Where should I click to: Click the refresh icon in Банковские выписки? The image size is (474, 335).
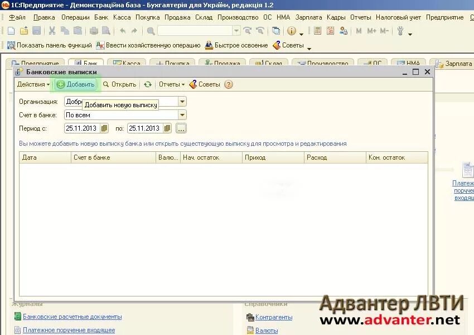pyautogui.click(x=148, y=84)
